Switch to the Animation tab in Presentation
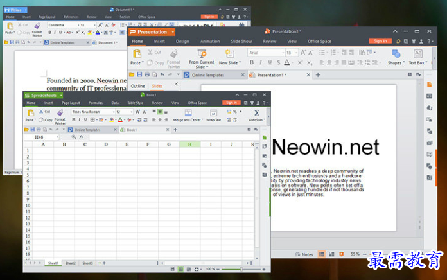The height and width of the screenshot is (280, 447). click(209, 41)
